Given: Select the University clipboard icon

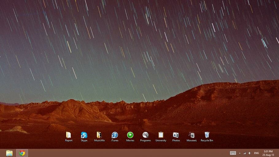Looking at the screenshot, I should [161, 135].
